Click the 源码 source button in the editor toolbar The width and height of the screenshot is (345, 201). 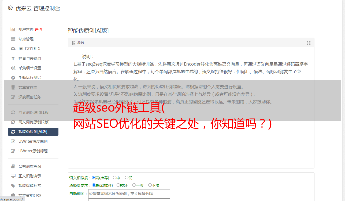pos(78,43)
